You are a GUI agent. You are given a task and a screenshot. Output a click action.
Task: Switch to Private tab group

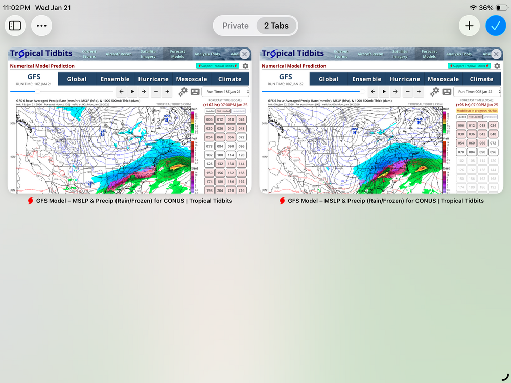(236, 26)
